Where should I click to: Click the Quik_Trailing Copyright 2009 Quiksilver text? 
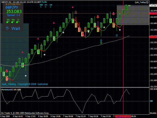click(25, 84)
